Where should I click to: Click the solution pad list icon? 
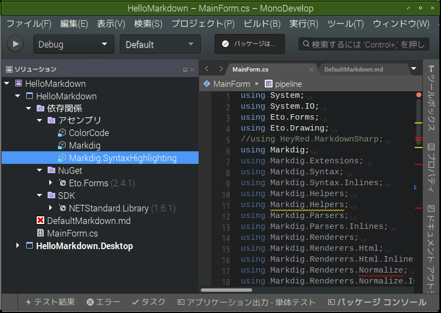pyautogui.click(x=9, y=69)
